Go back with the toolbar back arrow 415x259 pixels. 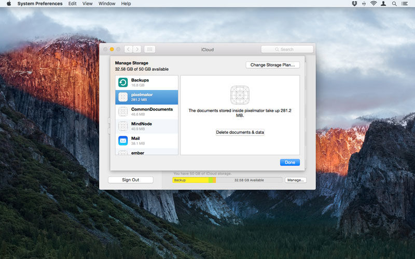click(x=128, y=49)
